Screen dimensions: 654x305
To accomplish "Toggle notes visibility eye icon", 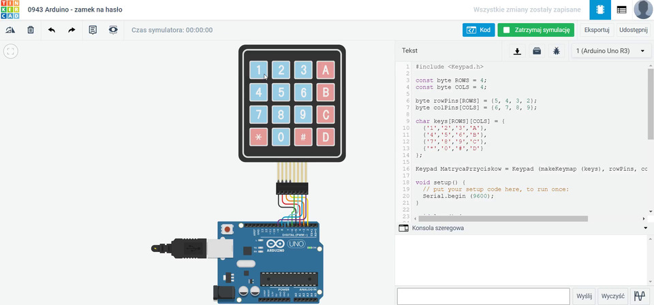I will (x=113, y=30).
